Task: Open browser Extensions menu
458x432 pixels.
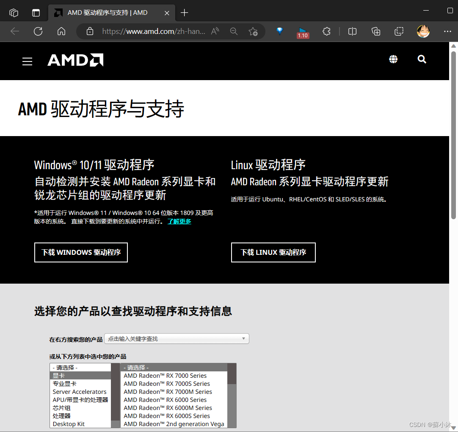Action: 326,31
